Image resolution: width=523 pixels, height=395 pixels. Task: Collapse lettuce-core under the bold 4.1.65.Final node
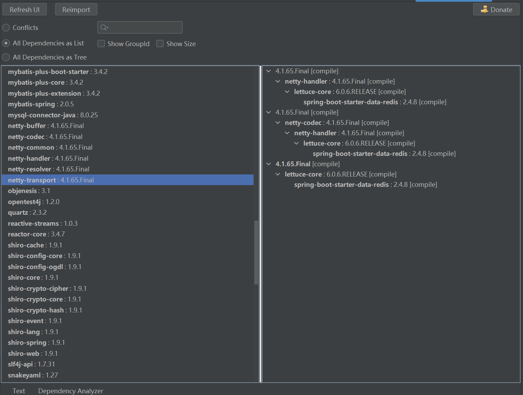click(278, 174)
